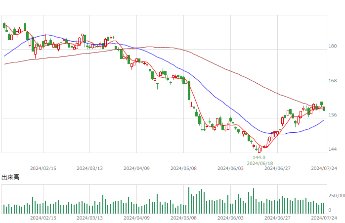Click the 2024/06/03 date under volume chart
This screenshot has height=223, width=345.
[230, 218]
